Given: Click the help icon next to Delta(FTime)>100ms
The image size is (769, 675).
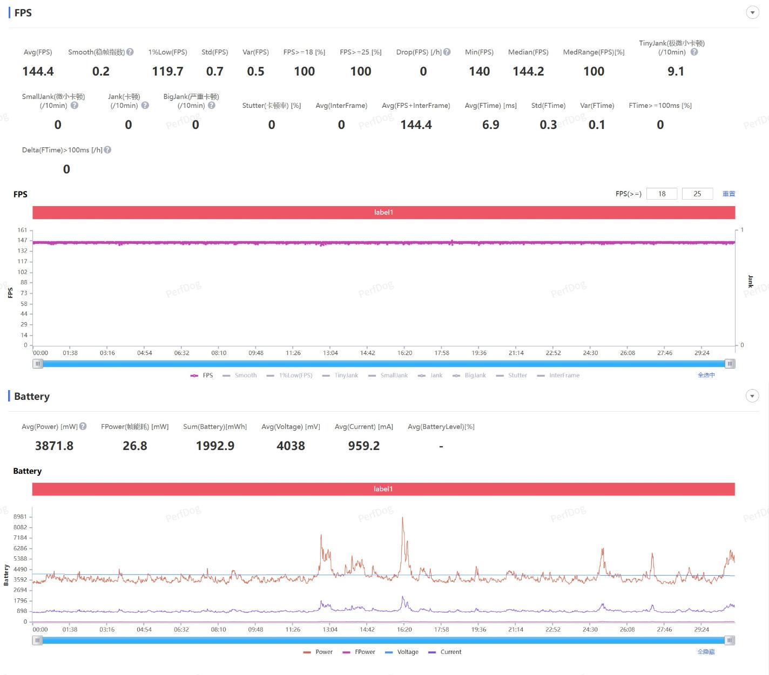Looking at the screenshot, I should [107, 150].
